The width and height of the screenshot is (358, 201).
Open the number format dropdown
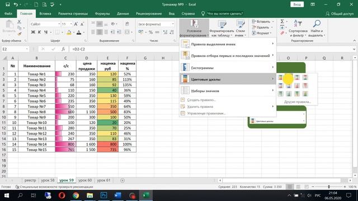(x=173, y=24)
